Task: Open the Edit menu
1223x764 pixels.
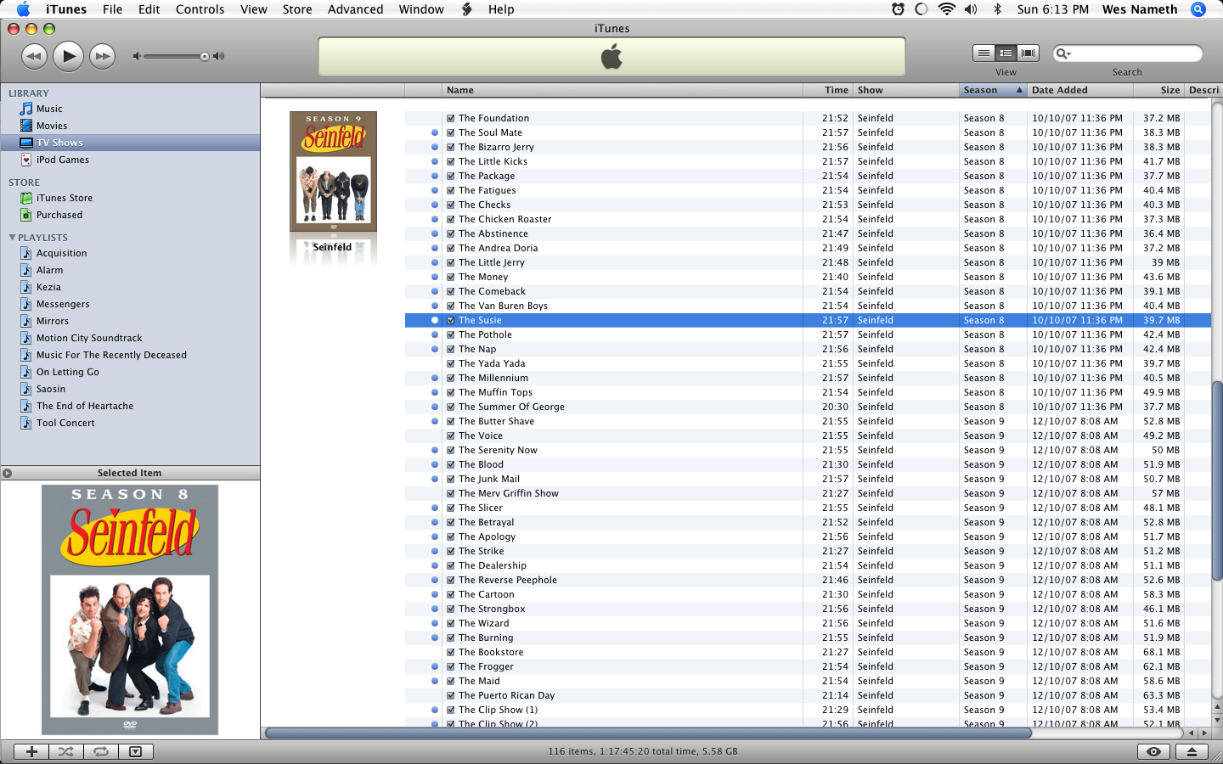Action: pyautogui.click(x=149, y=9)
